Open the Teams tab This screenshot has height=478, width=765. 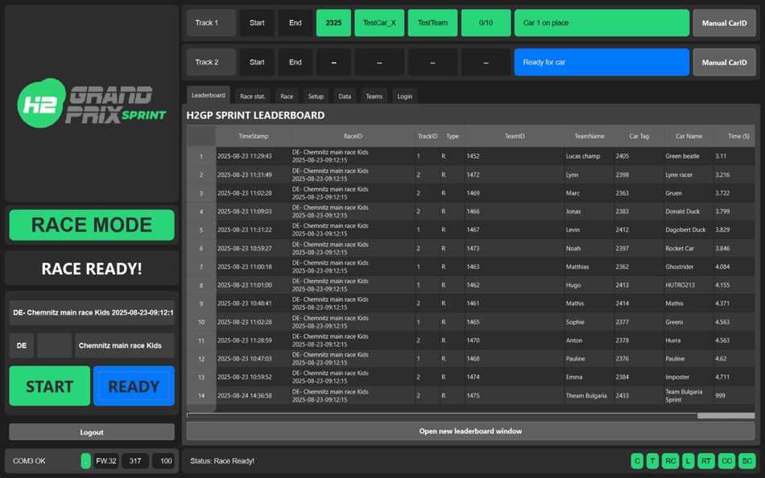[x=374, y=95]
